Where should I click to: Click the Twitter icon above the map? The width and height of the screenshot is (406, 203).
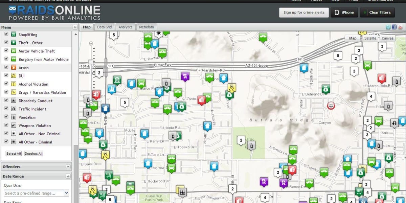[388, 27]
